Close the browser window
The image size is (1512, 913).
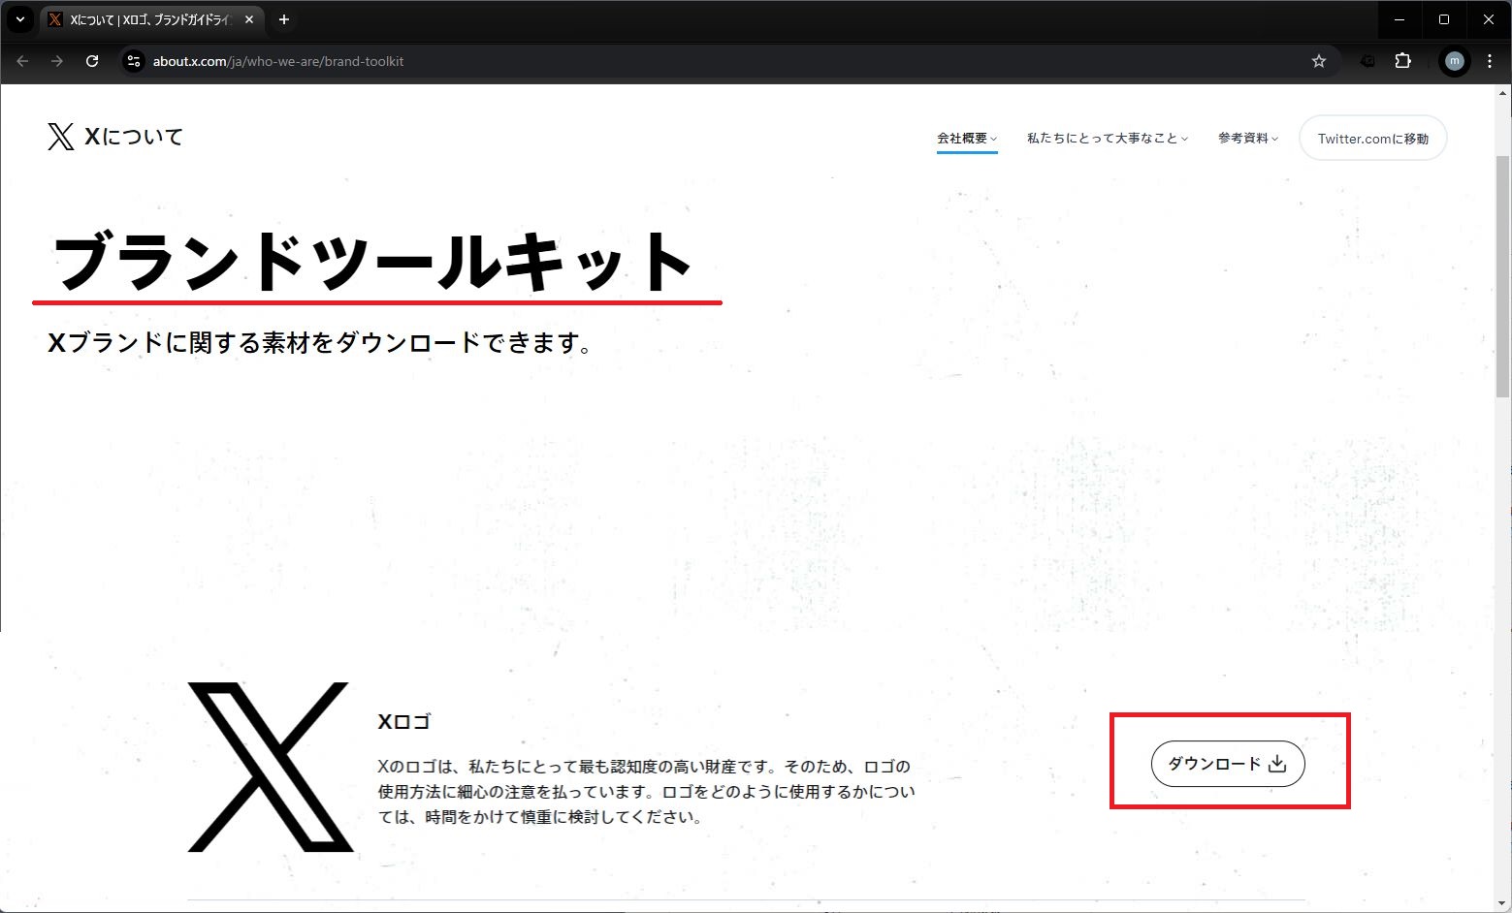[x=1489, y=19]
